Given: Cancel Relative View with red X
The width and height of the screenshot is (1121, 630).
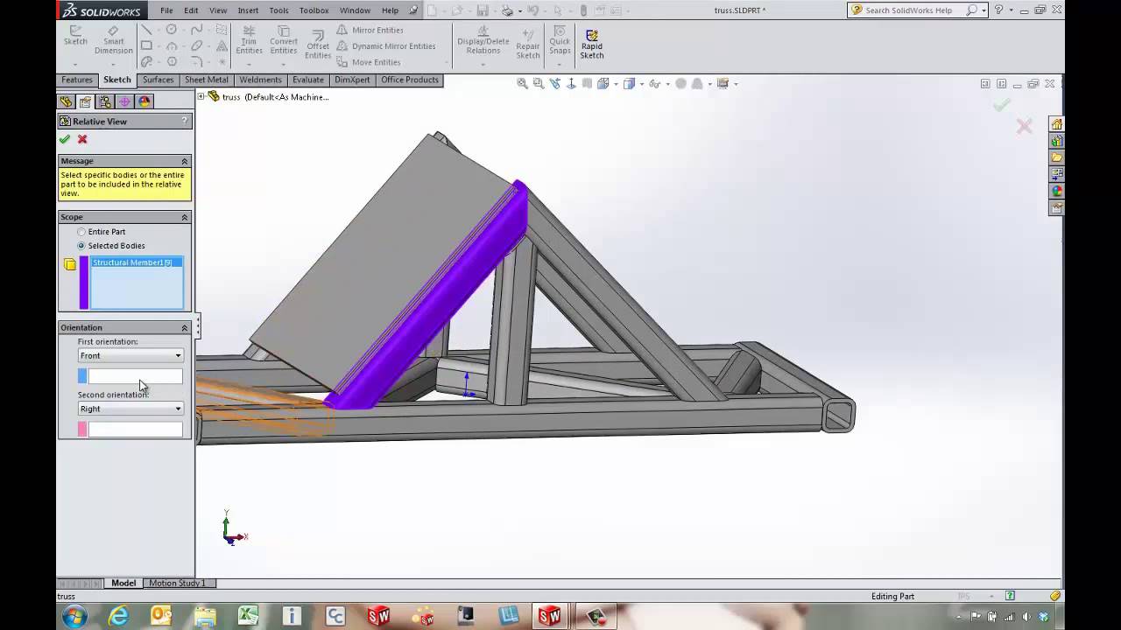Looking at the screenshot, I should (x=82, y=139).
